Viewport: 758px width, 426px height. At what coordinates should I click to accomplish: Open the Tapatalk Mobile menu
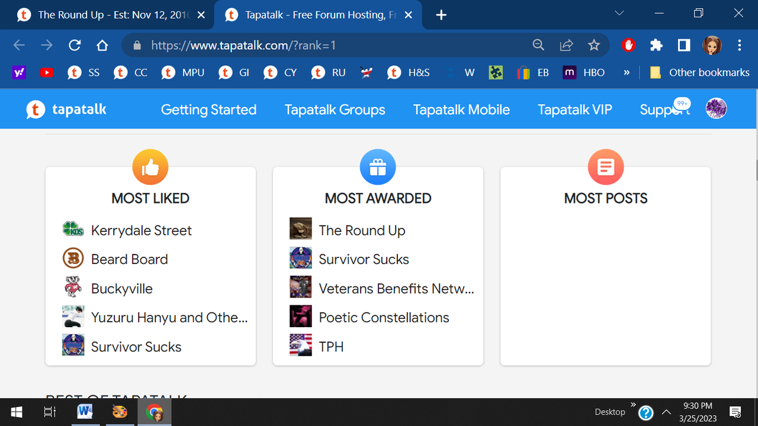tap(461, 109)
